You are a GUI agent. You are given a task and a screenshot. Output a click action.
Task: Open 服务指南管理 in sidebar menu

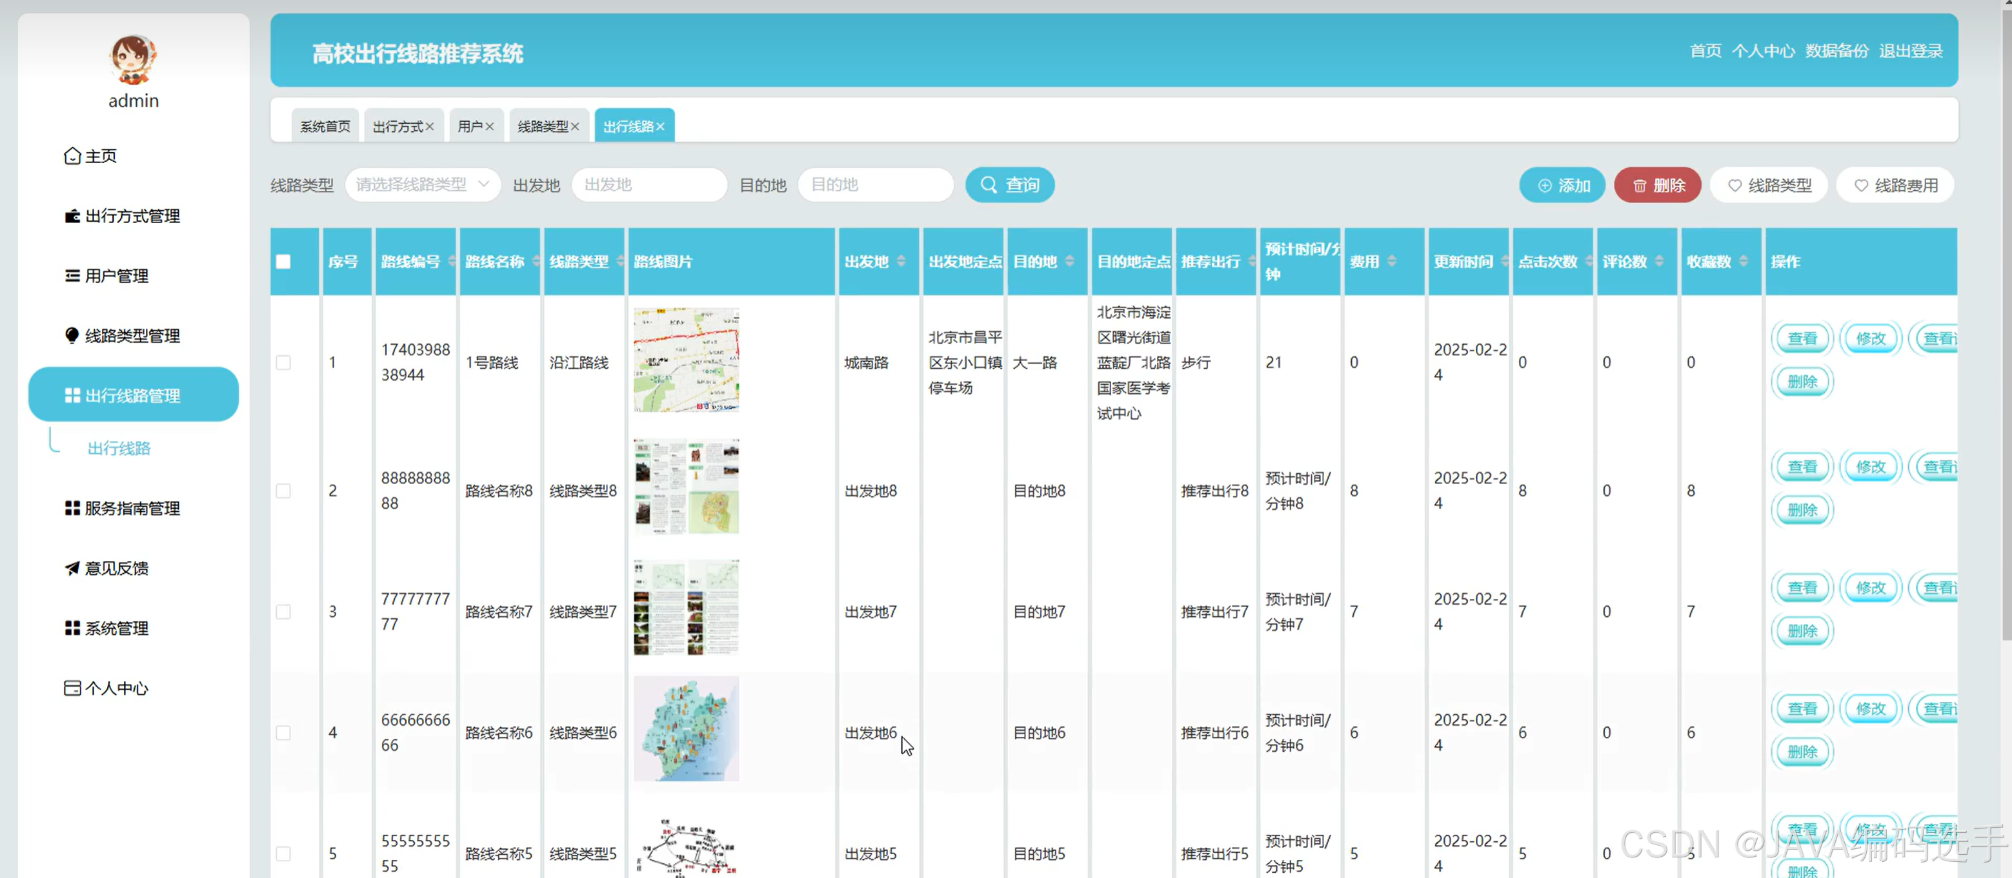coord(132,509)
